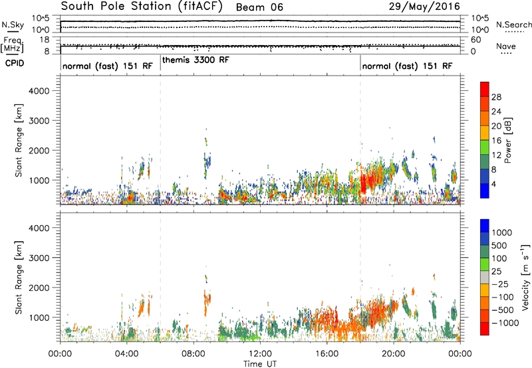Click the 'Nave' legend label
Image resolution: width=532 pixels, height=368 pixels.
[x=506, y=46]
